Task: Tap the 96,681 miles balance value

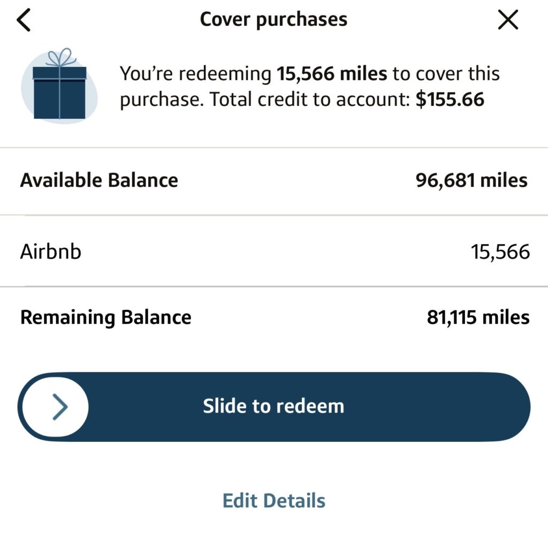Action: pyautogui.click(x=471, y=180)
